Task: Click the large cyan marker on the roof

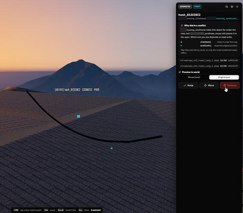Action: (x=79, y=116)
